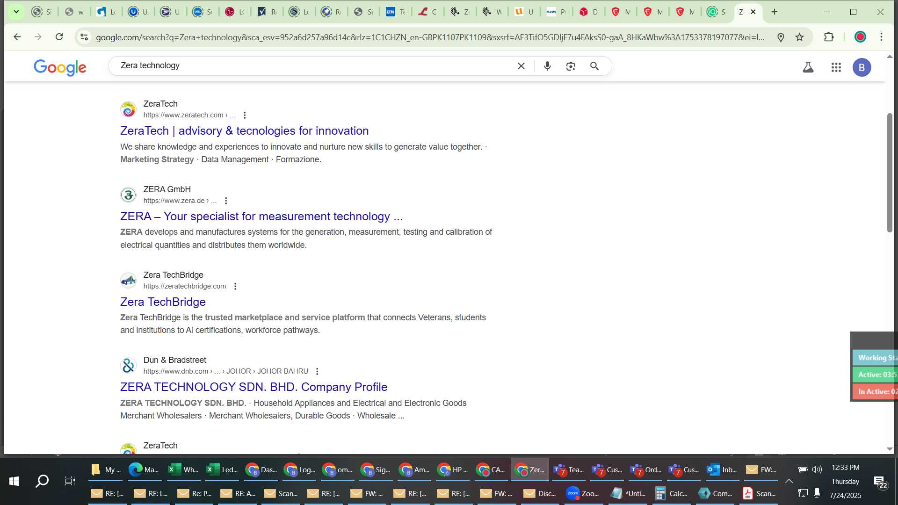Click the Google logo
The height and width of the screenshot is (505, 898).
tap(60, 67)
